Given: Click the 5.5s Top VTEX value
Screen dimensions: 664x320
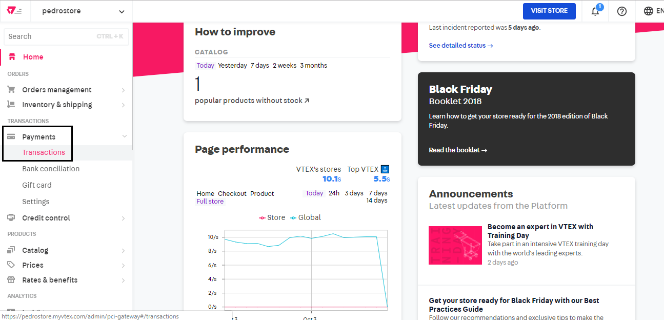Looking at the screenshot, I should point(382,179).
